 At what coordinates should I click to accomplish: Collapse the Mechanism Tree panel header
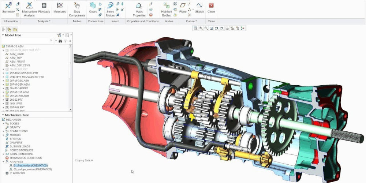(x=3, y=115)
